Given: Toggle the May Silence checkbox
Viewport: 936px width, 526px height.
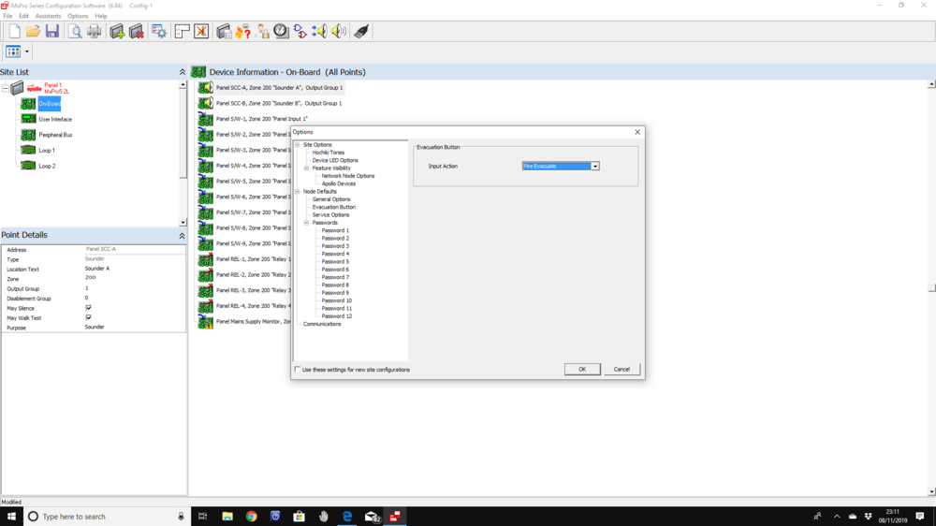Looking at the screenshot, I should pos(88,308).
